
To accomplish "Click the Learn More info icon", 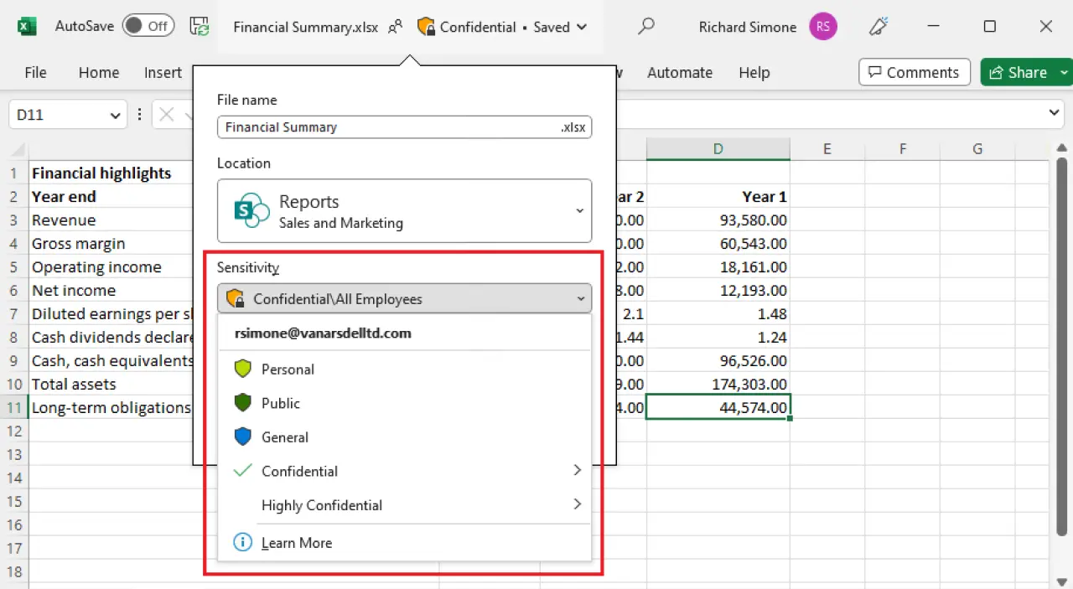I will coord(242,542).
